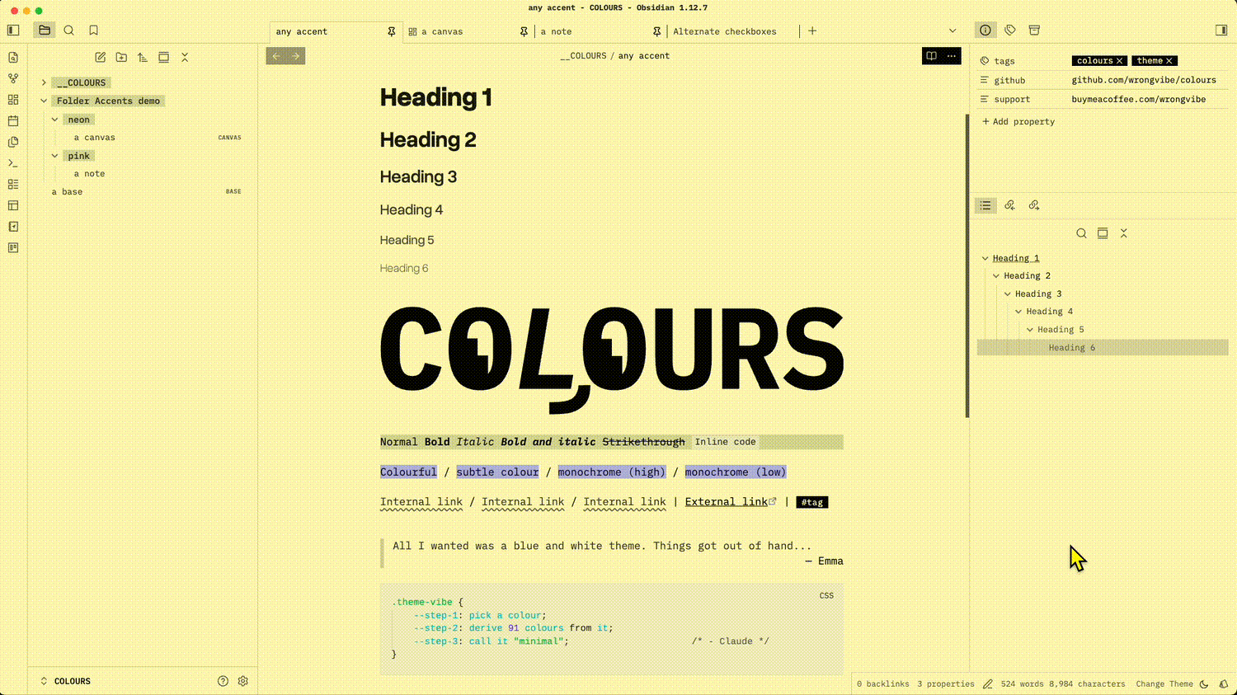The height and width of the screenshot is (695, 1237).
Task: Open the bookmarks pane icon
Action: point(94,31)
